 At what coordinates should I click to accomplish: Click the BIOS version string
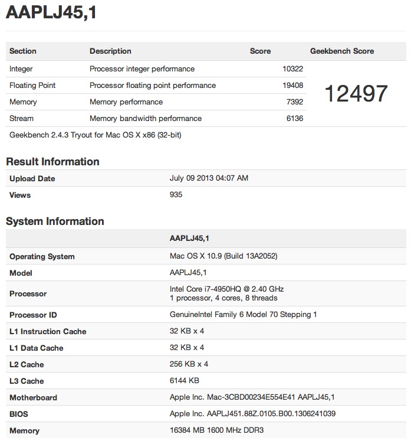252,414
